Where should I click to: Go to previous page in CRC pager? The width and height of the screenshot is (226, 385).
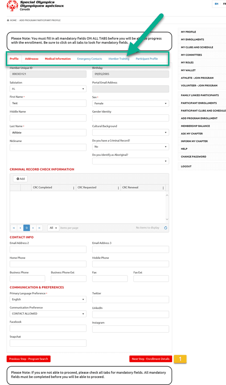20,228
